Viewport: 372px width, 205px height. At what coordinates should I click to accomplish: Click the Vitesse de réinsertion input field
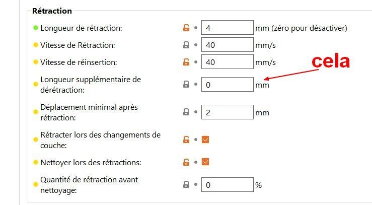(x=227, y=62)
